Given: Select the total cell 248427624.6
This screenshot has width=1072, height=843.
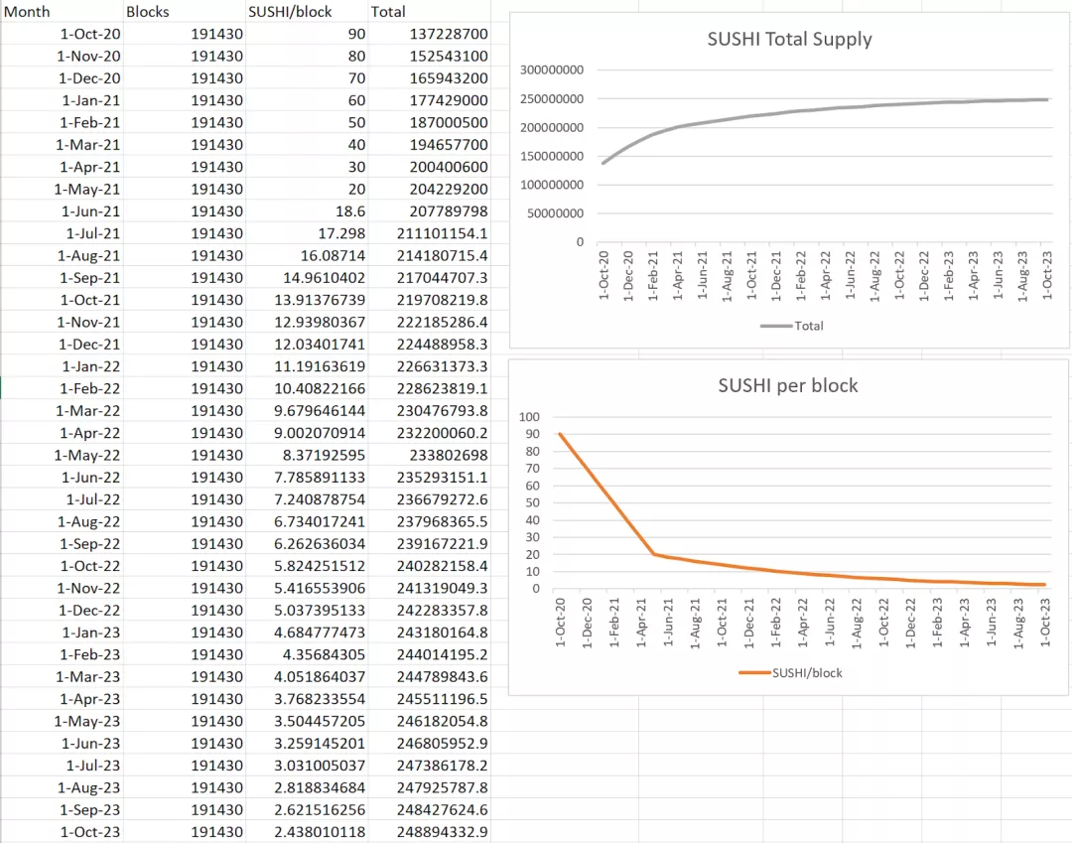Looking at the screenshot, I should click(x=429, y=809).
